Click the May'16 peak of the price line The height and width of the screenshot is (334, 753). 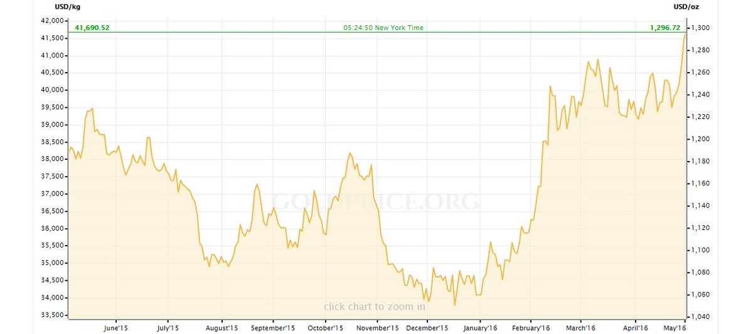(x=685, y=34)
